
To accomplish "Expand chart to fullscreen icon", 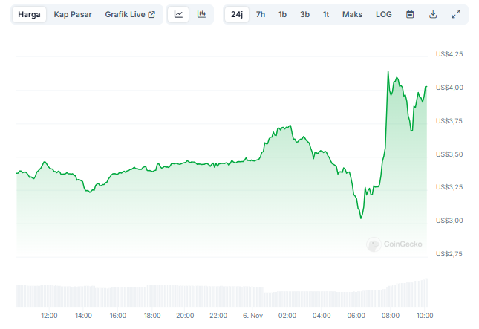I will 456,14.
